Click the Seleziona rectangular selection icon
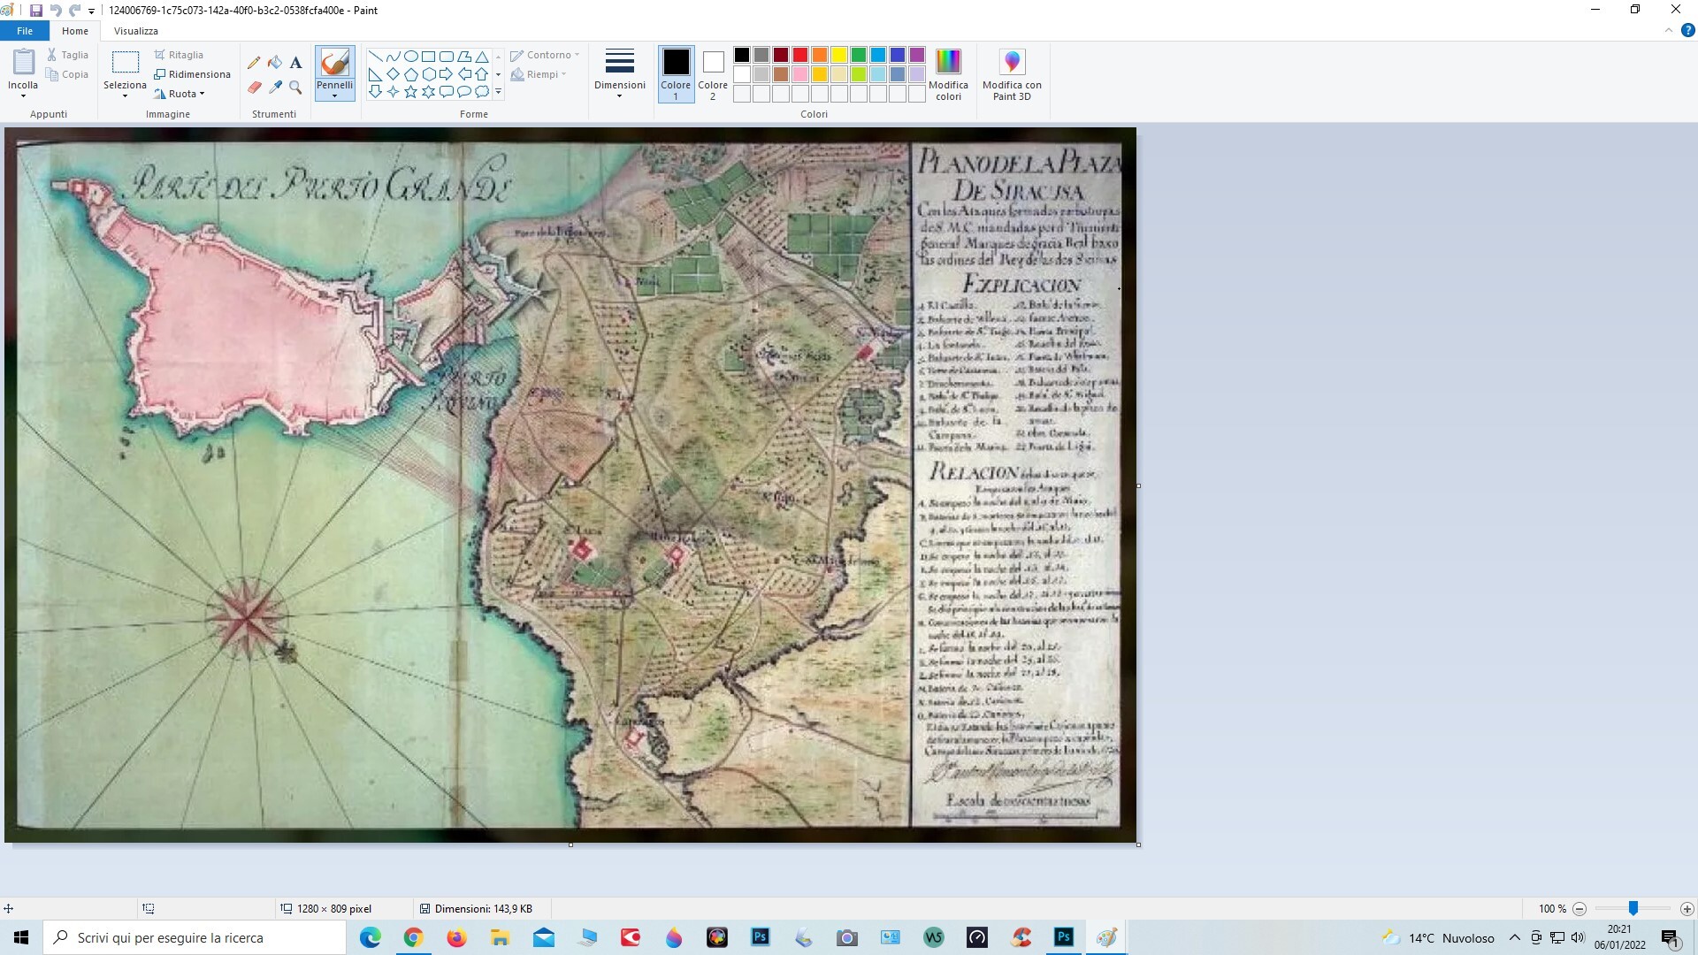This screenshot has height=955, width=1698. (125, 62)
